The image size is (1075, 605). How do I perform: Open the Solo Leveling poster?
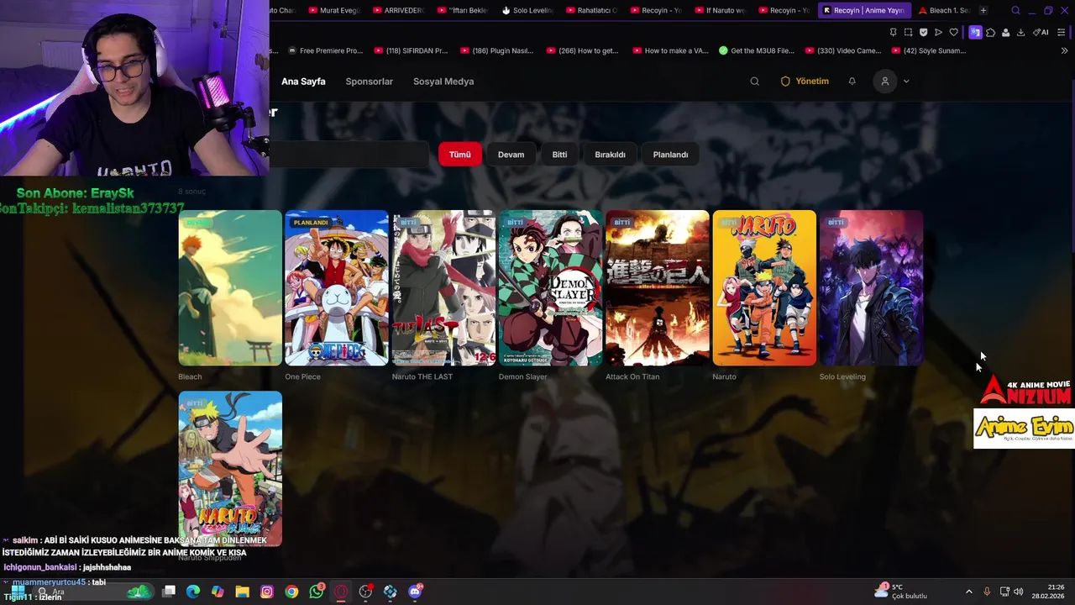pos(871,287)
